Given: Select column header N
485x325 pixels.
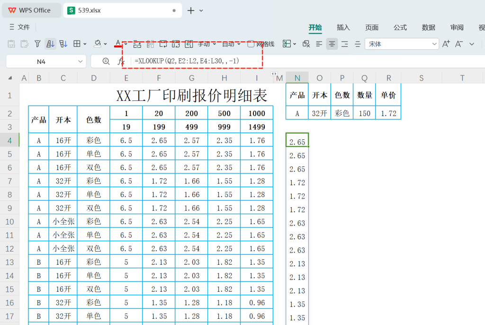Looking at the screenshot, I should tap(297, 78).
